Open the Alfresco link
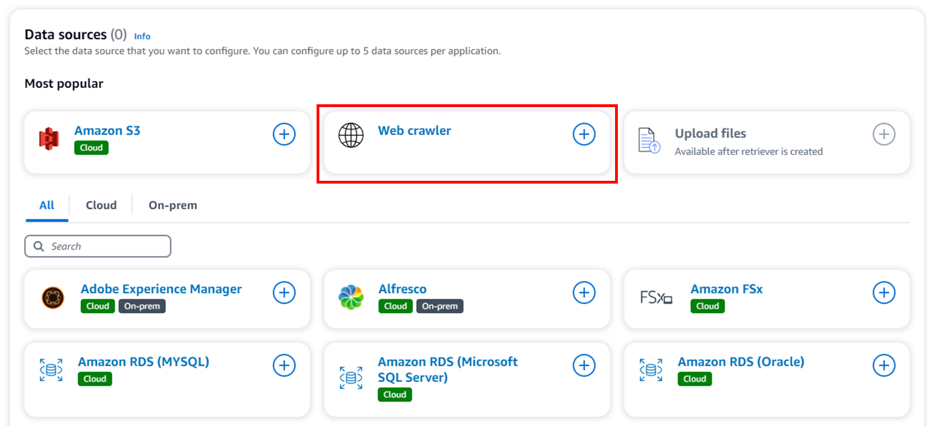 click(402, 289)
